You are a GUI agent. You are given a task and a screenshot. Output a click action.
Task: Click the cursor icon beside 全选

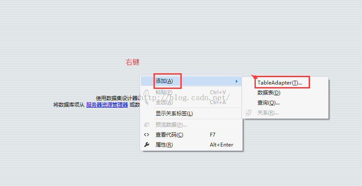147,102
